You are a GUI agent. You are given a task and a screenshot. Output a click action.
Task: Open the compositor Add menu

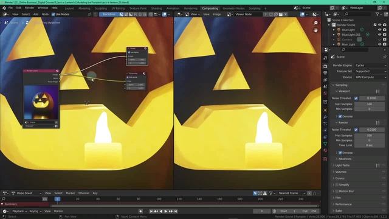36,15
